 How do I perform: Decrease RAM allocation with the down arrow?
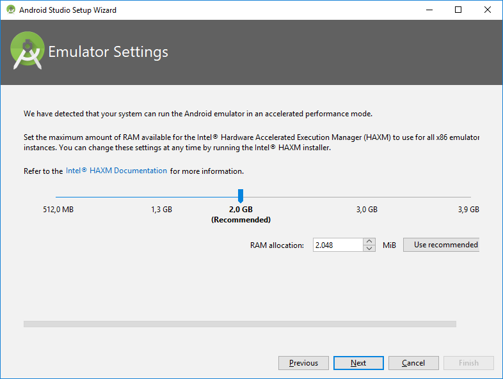[369, 249]
